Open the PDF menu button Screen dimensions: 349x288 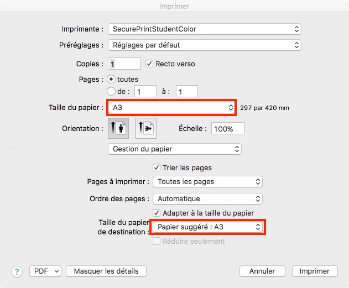45,271
